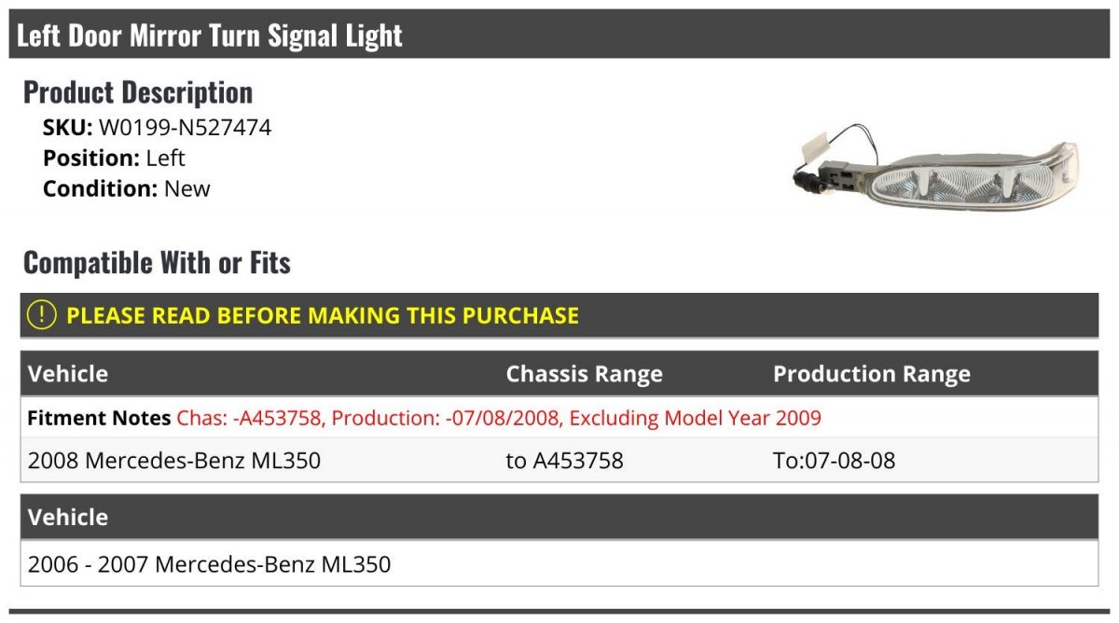Click the yellow exclamation warning icon

[42, 315]
